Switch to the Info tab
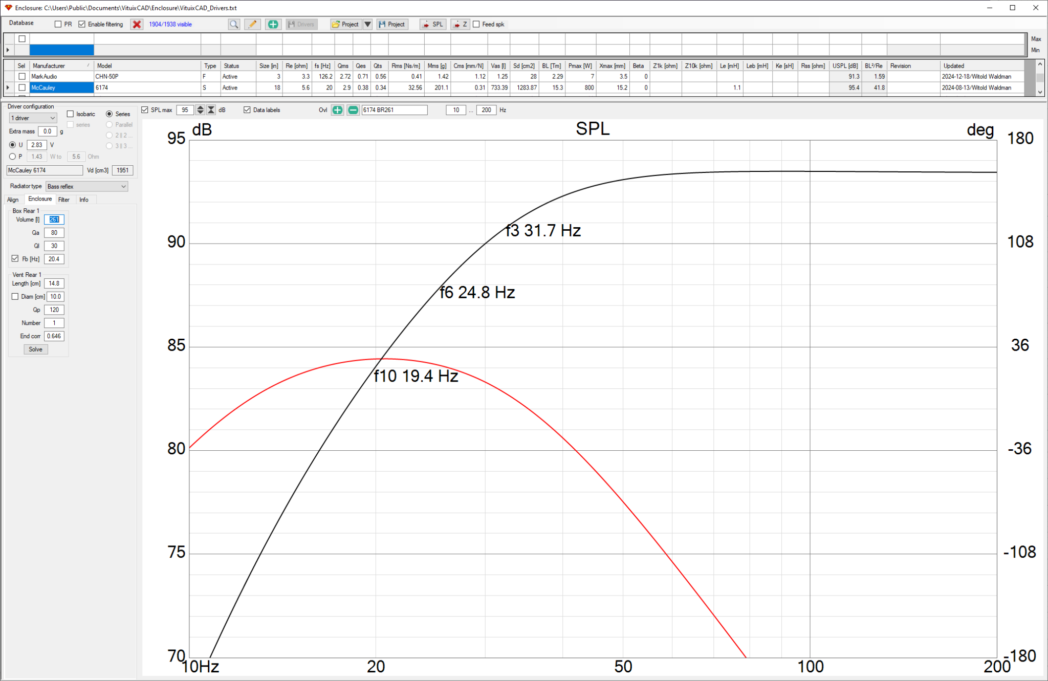Screen dimensions: 1048x681 tap(84, 200)
